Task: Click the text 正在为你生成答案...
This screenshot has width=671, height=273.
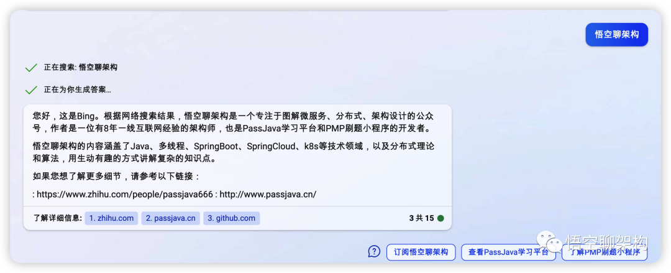Action: pos(78,90)
